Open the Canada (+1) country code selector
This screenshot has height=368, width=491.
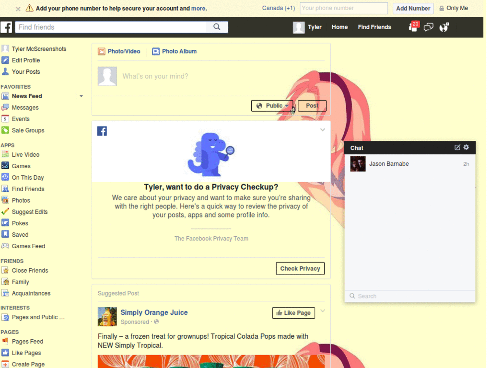[x=279, y=8]
